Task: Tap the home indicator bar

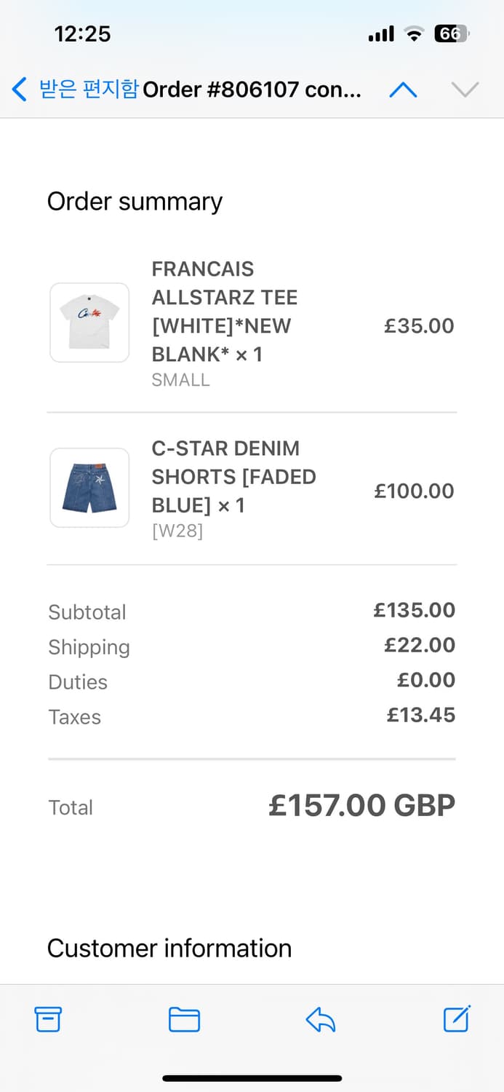Action: tap(252, 1078)
